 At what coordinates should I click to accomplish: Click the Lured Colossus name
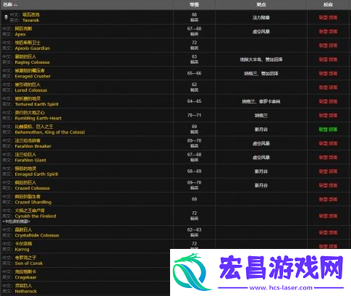pos(31,90)
